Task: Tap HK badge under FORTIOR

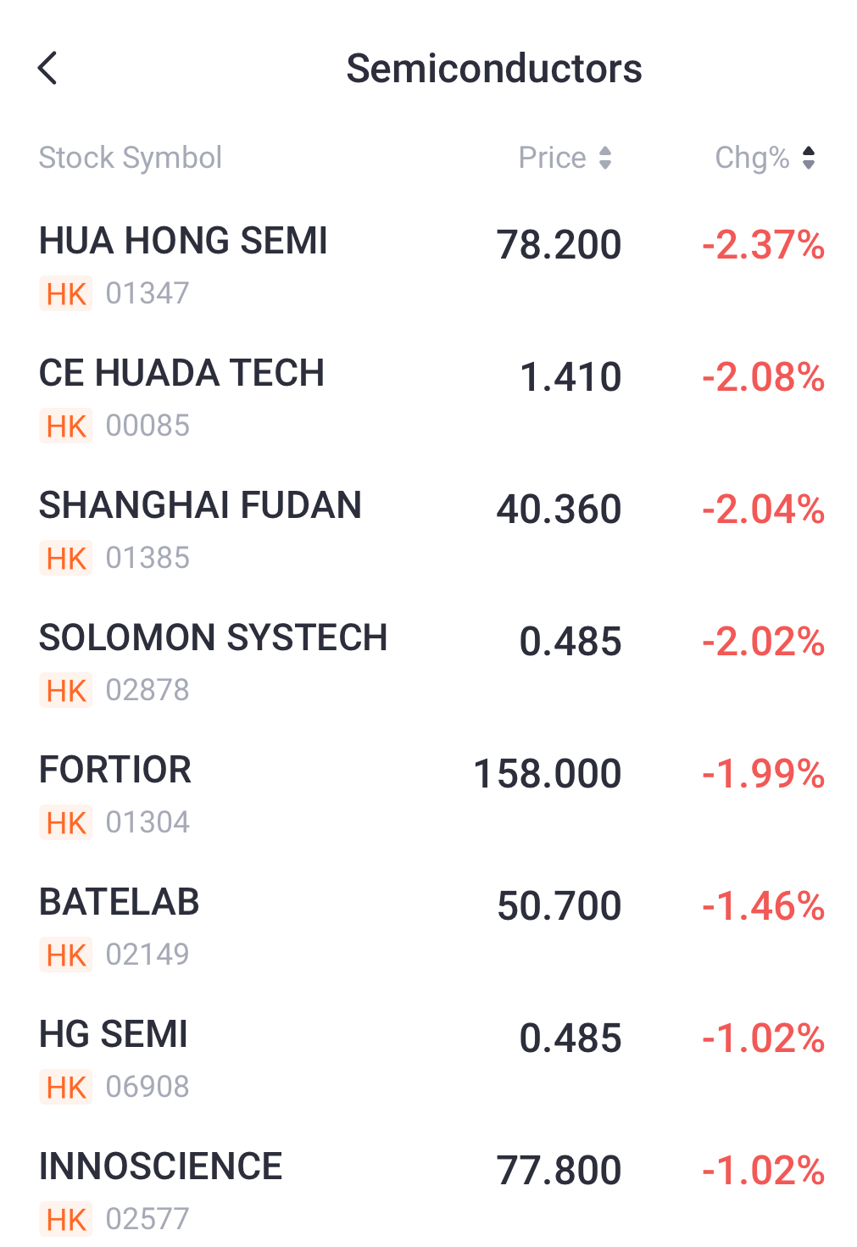Action: pyautogui.click(x=66, y=822)
